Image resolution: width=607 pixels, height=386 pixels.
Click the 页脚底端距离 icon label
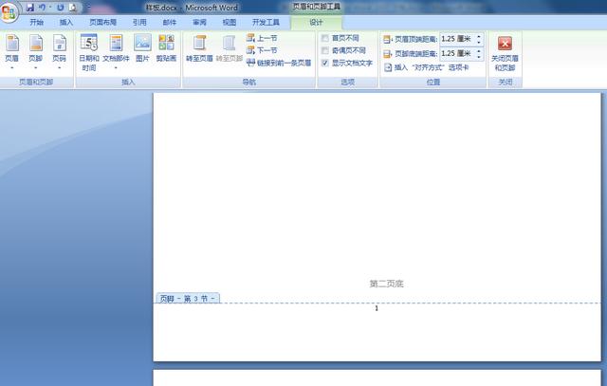coord(411,53)
